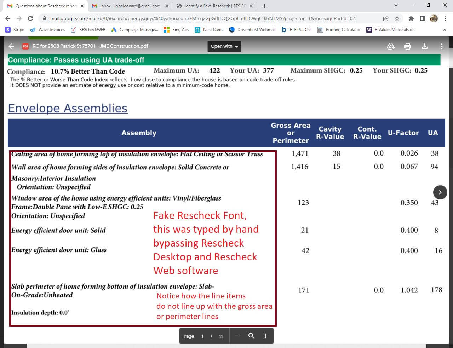Open the Roofing Calculator bookmark
The image size is (453, 348).
tap(339, 30)
